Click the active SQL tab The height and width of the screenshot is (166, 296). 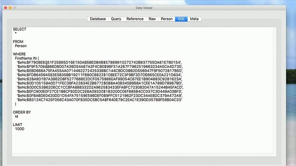click(181, 19)
